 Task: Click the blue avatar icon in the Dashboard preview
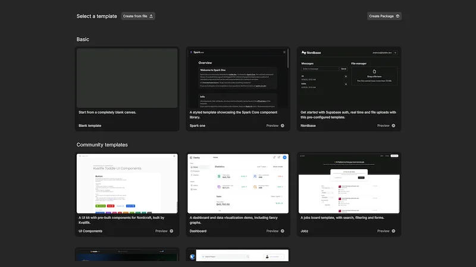(285, 157)
